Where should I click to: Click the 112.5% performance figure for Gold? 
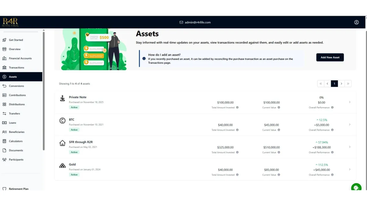point(323,165)
